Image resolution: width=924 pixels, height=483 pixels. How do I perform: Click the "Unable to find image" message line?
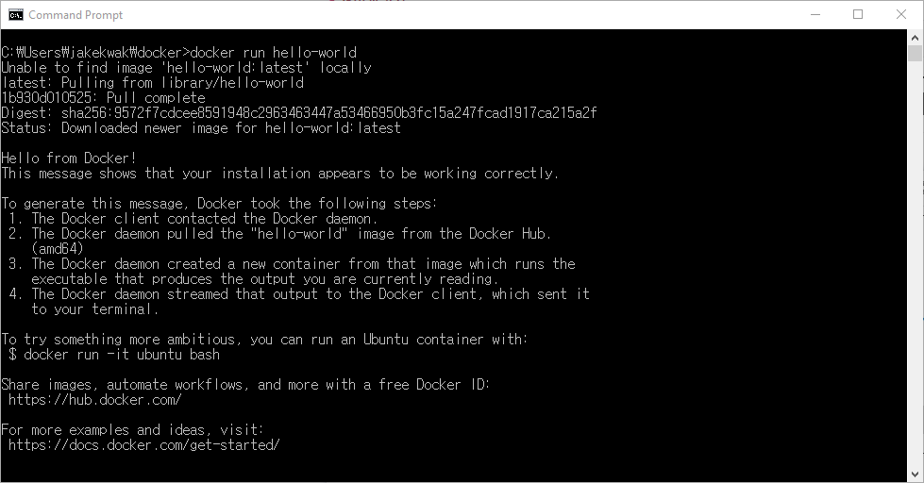186,68
